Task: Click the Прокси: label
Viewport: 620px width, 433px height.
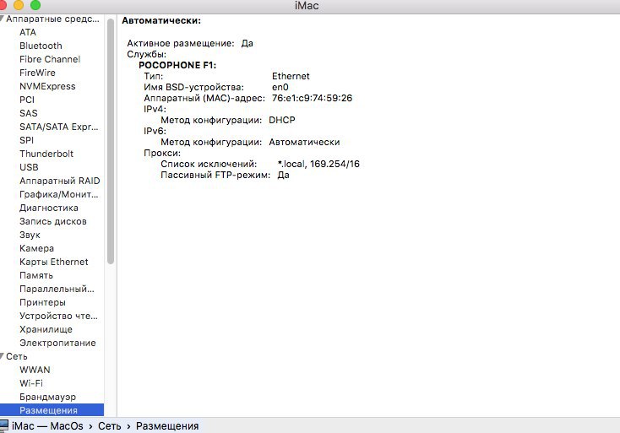Action: [x=162, y=153]
